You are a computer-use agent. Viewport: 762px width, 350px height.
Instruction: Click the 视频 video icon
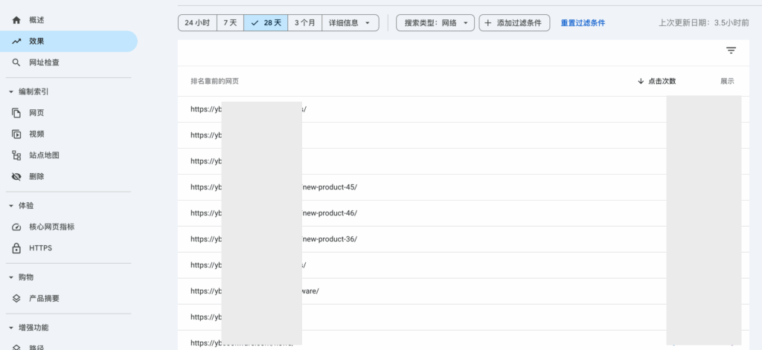[16, 135]
